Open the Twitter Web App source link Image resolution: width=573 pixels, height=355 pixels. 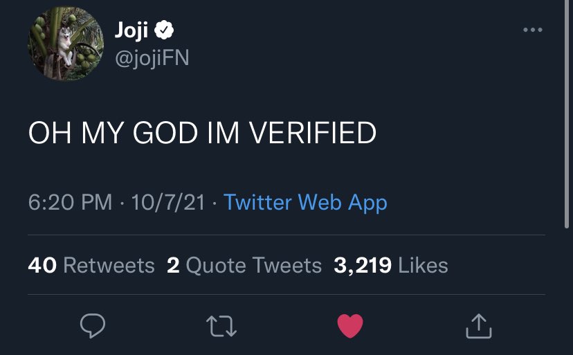[x=305, y=202]
